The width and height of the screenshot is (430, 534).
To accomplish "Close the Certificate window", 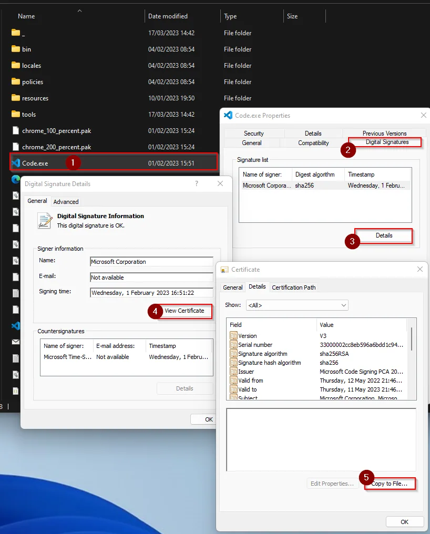I will coord(420,270).
